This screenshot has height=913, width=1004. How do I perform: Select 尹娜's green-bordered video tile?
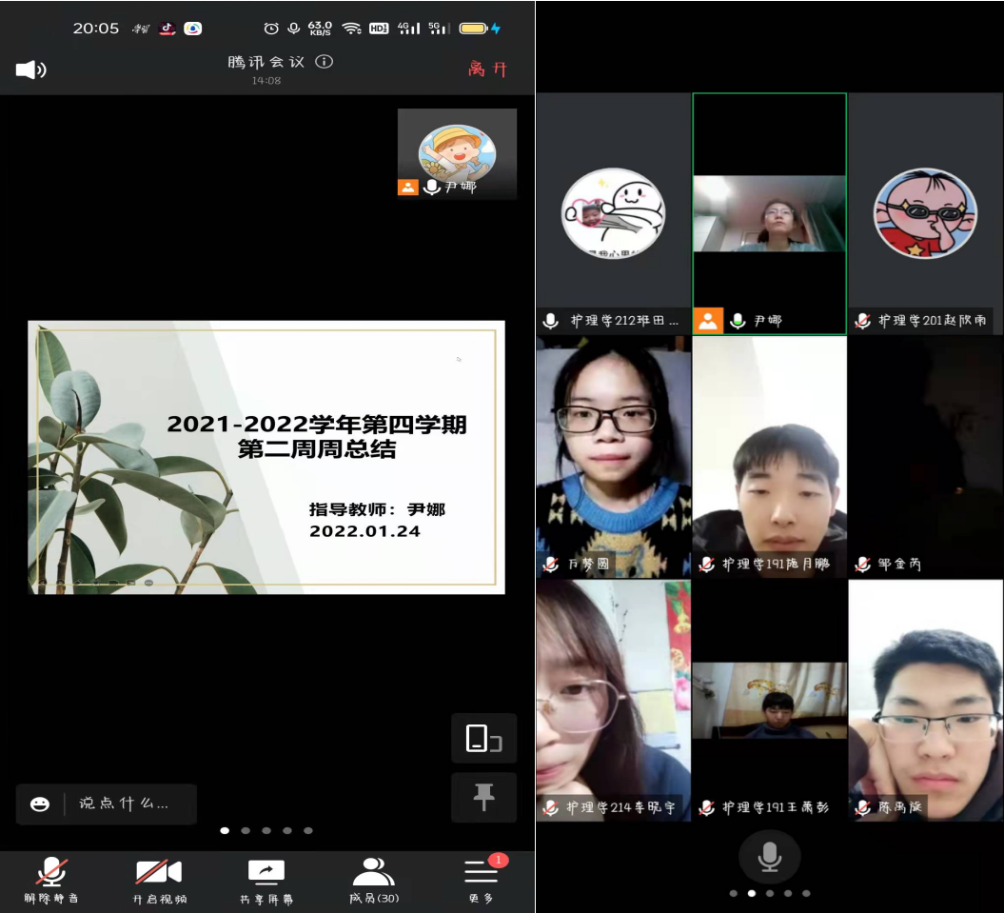(769, 213)
